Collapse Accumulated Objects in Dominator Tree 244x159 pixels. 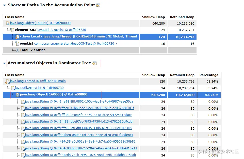(4, 63)
